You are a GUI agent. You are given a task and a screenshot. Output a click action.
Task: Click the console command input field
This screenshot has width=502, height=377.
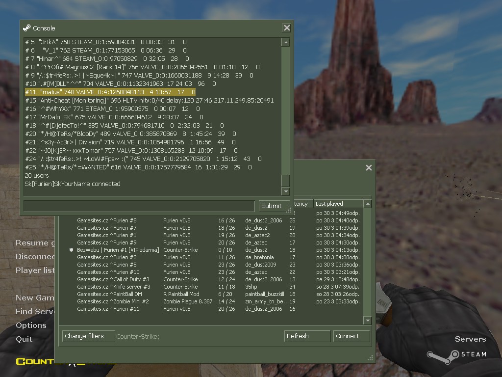click(x=139, y=206)
